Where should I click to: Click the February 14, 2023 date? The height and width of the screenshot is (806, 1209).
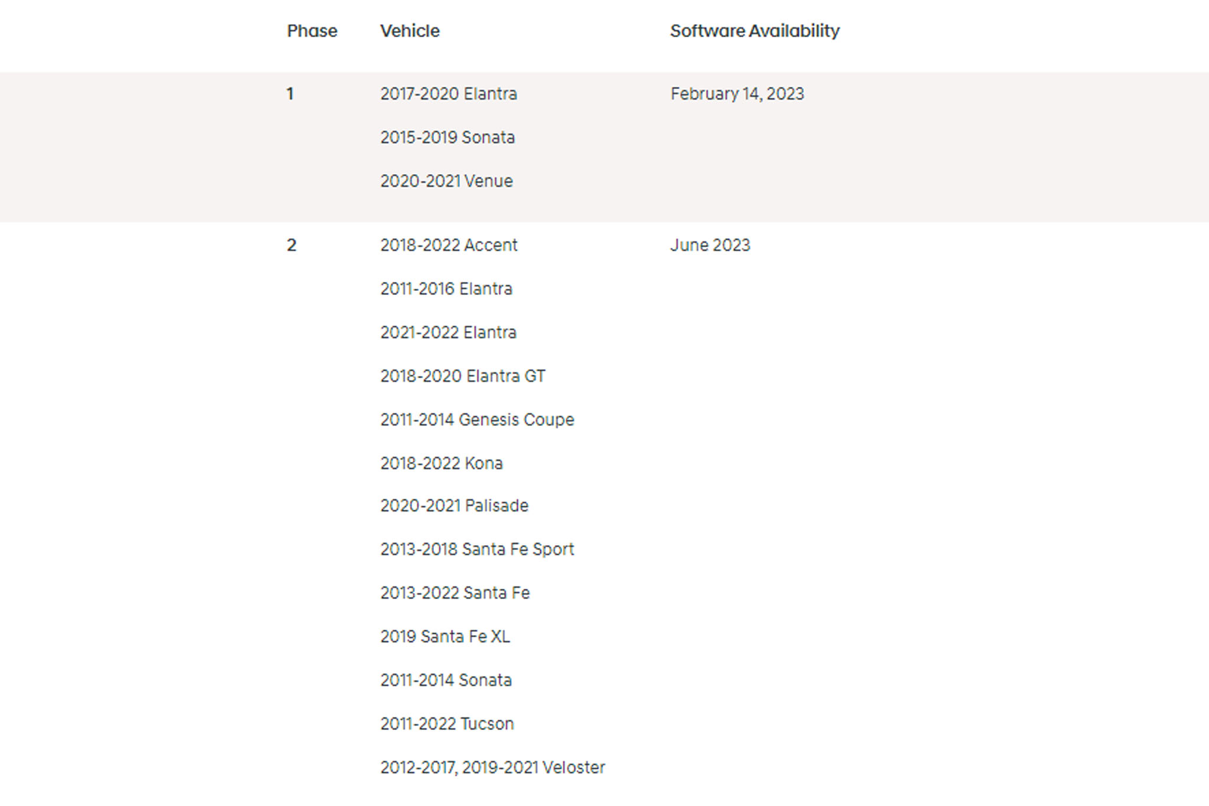[x=737, y=94]
